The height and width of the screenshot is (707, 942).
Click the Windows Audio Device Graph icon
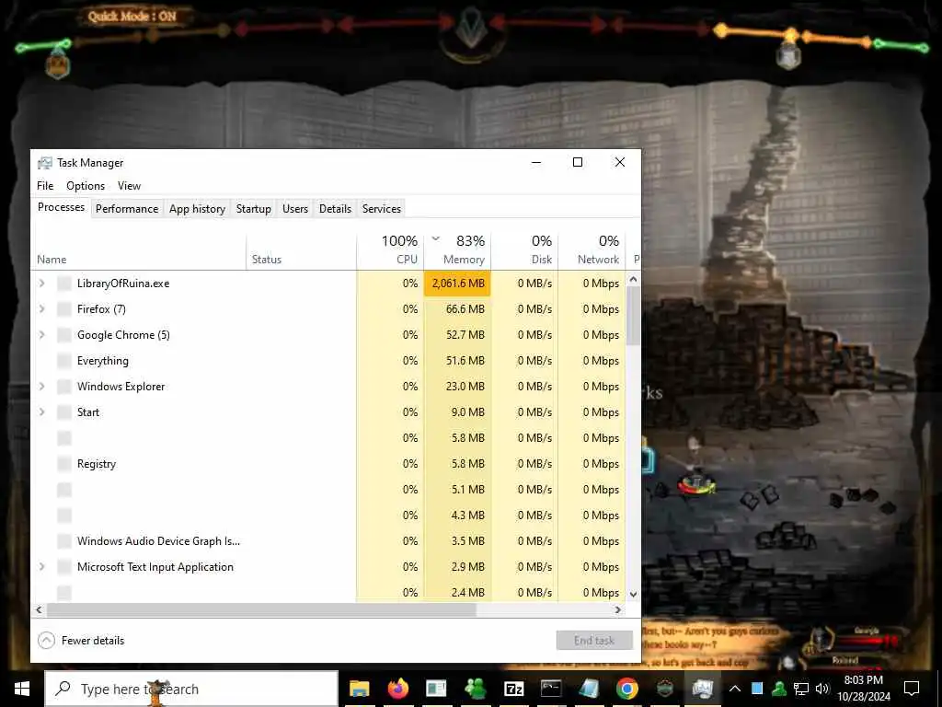(x=64, y=541)
